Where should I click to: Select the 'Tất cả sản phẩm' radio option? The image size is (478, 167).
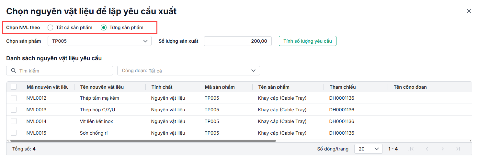(51, 28)
